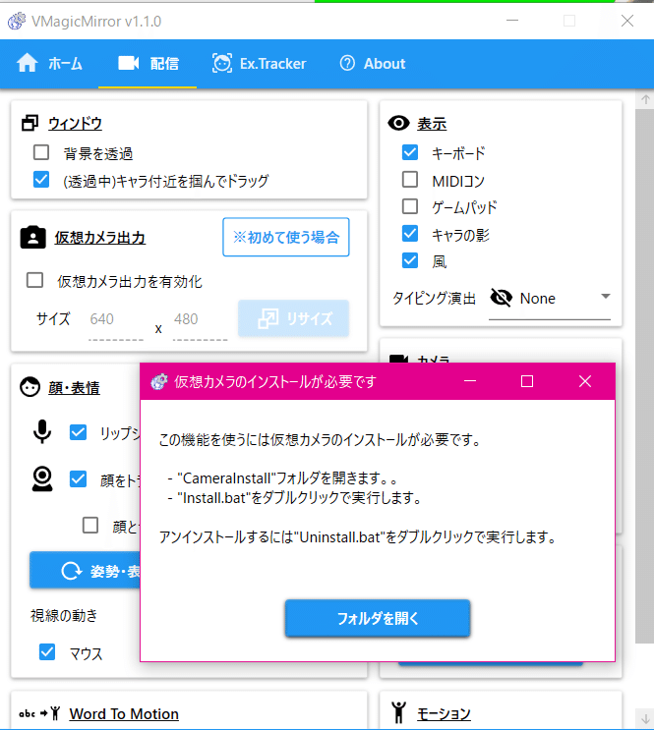Viewport: 654px width, 730px height.
Task: Uncheck キャラ付近を掴んでドラッグ option
Action: [41, 179]
